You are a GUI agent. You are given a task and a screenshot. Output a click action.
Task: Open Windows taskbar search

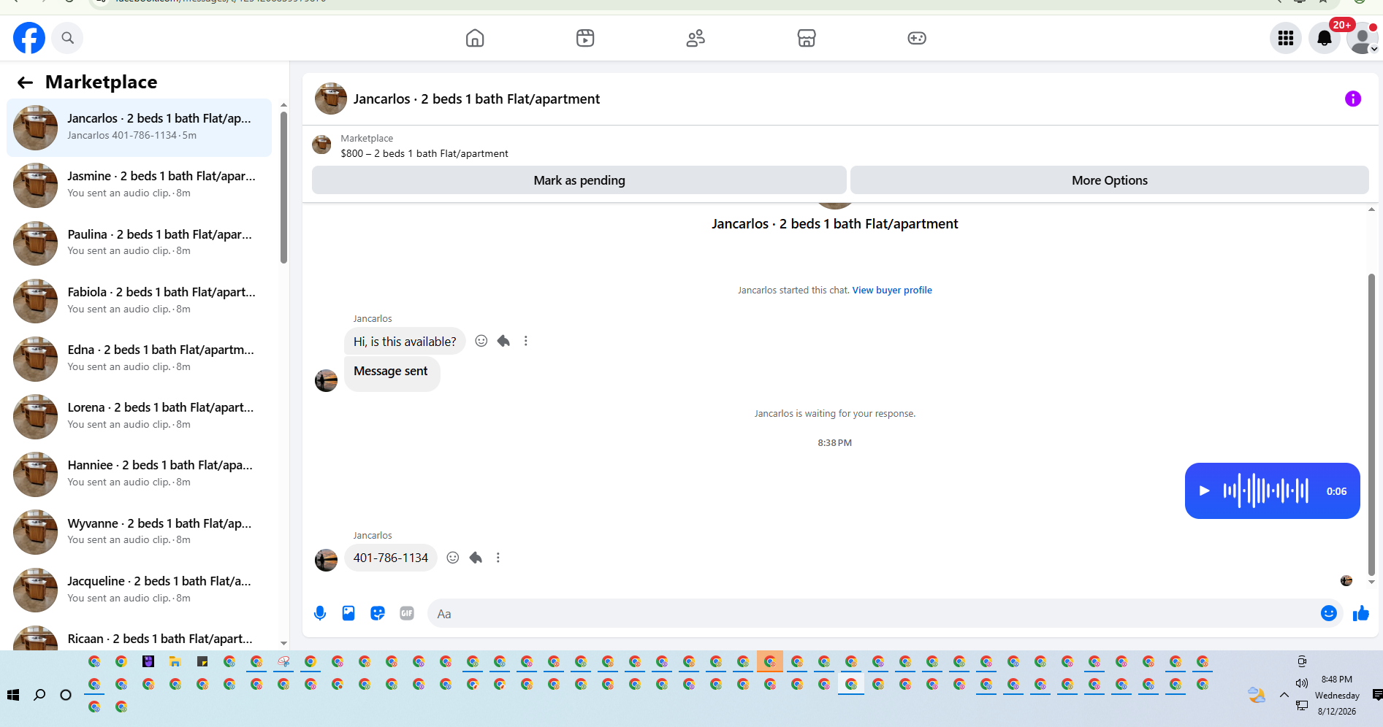tap(39, 695)
